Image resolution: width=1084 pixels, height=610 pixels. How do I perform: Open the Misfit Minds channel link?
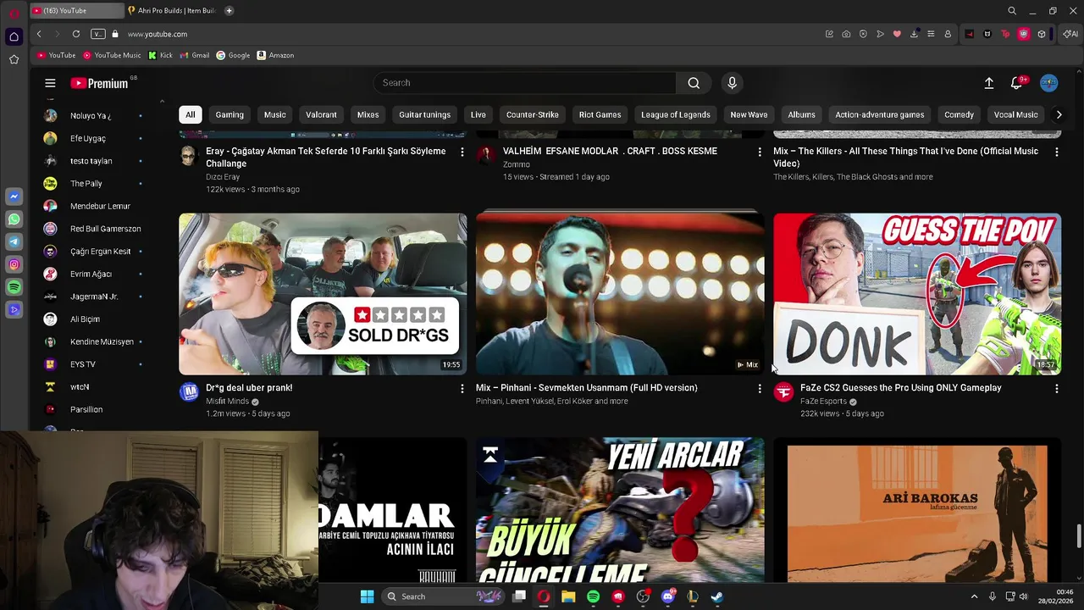(x=227, y=402)
